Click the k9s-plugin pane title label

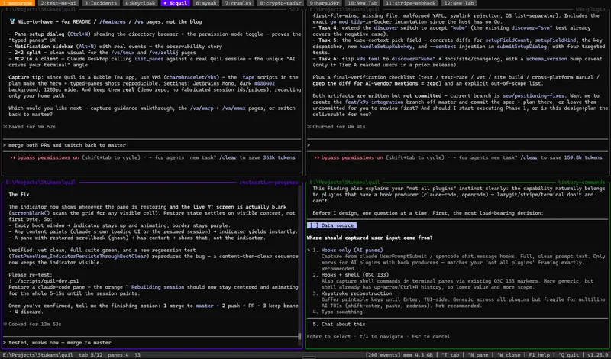pyautogui.click(x=590, y=9)
